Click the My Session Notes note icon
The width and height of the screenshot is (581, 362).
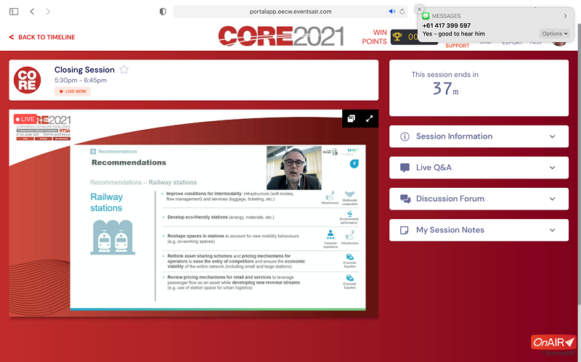pyautogui.click(x=405, y=230)
